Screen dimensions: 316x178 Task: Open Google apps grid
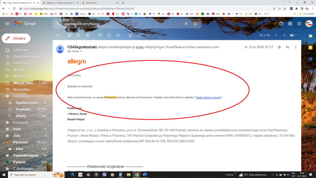pos(299,23)
